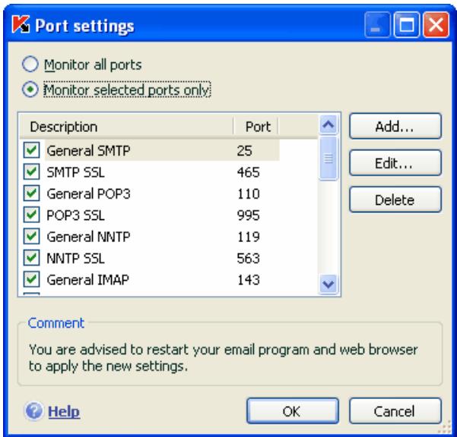Select the NNTP SSL row text
This screenshot has height=437, width=457.
coord(75,258)
